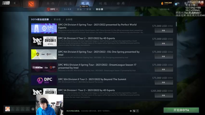Click the DPC SA Division II Tour 2 title

click(x=87, y=38)
